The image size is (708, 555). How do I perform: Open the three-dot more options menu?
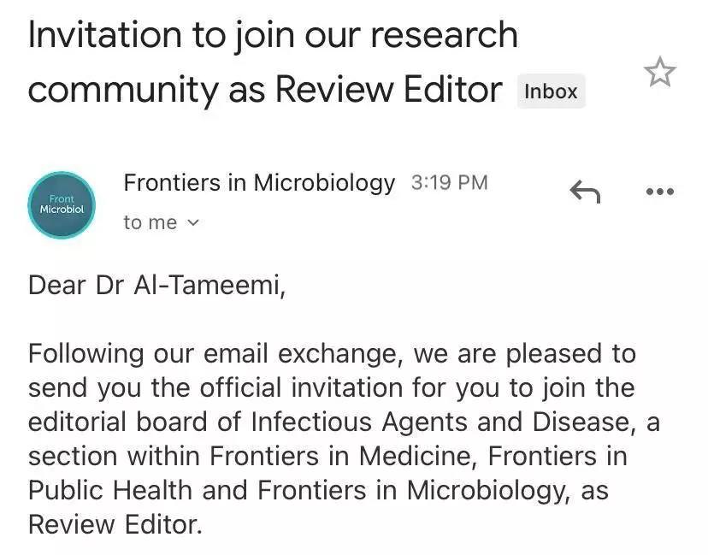659,192
